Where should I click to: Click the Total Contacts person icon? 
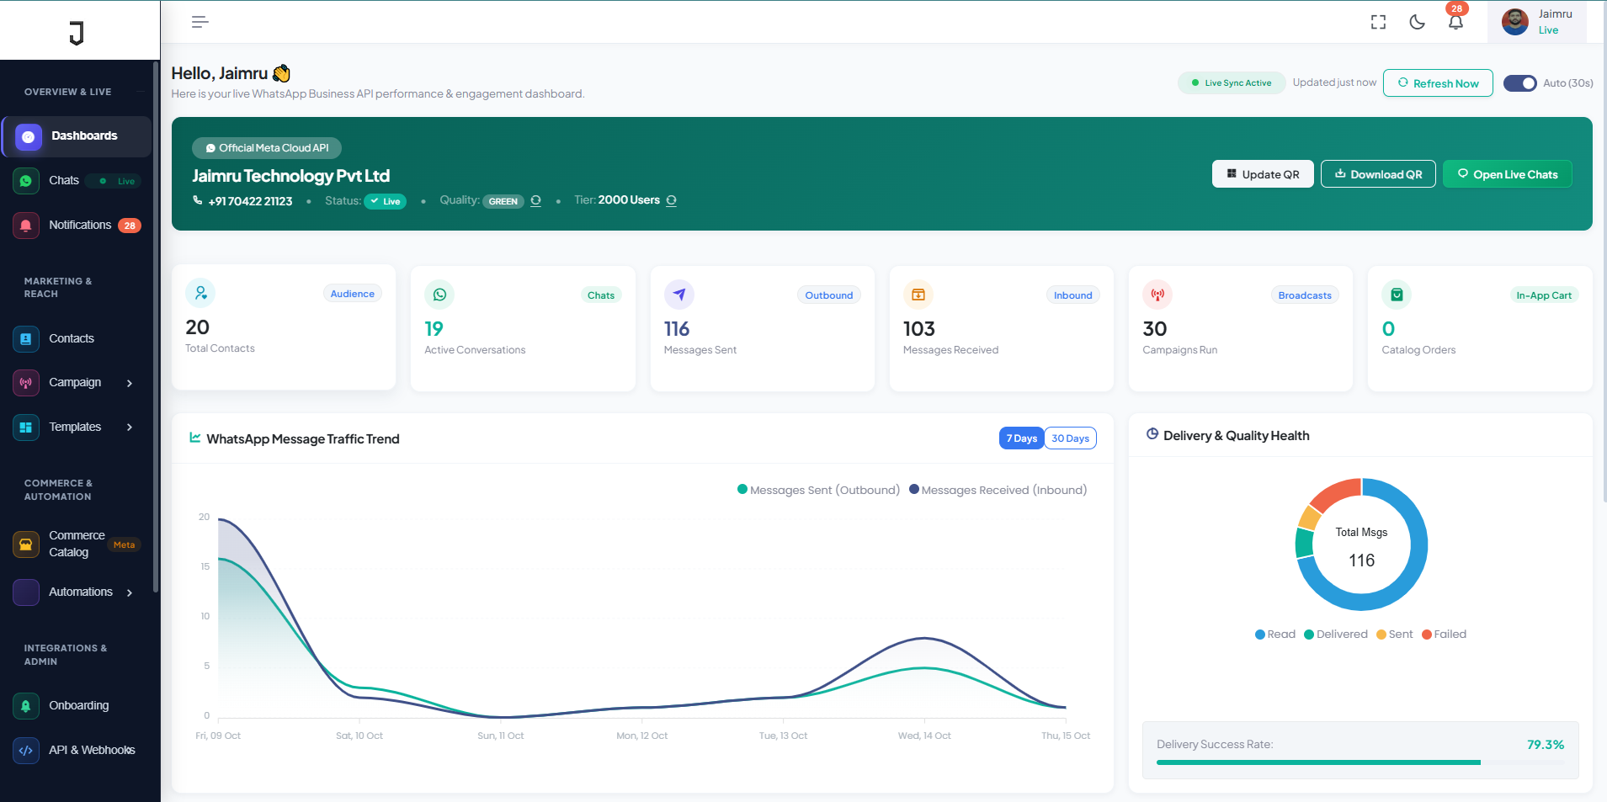tap(200, 293)
